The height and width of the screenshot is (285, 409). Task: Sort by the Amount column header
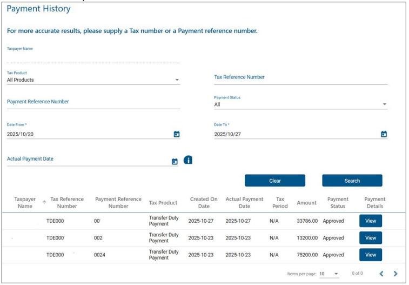pos(306,203)
